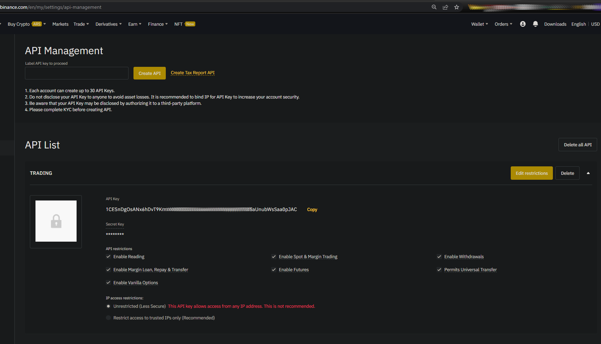Screen dimensions: 601x344
Task: Click the lock QR code thumbnail
Action: 56,221
